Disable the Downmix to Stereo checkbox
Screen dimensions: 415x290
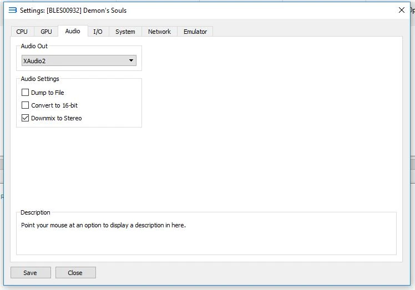(25, 118)
